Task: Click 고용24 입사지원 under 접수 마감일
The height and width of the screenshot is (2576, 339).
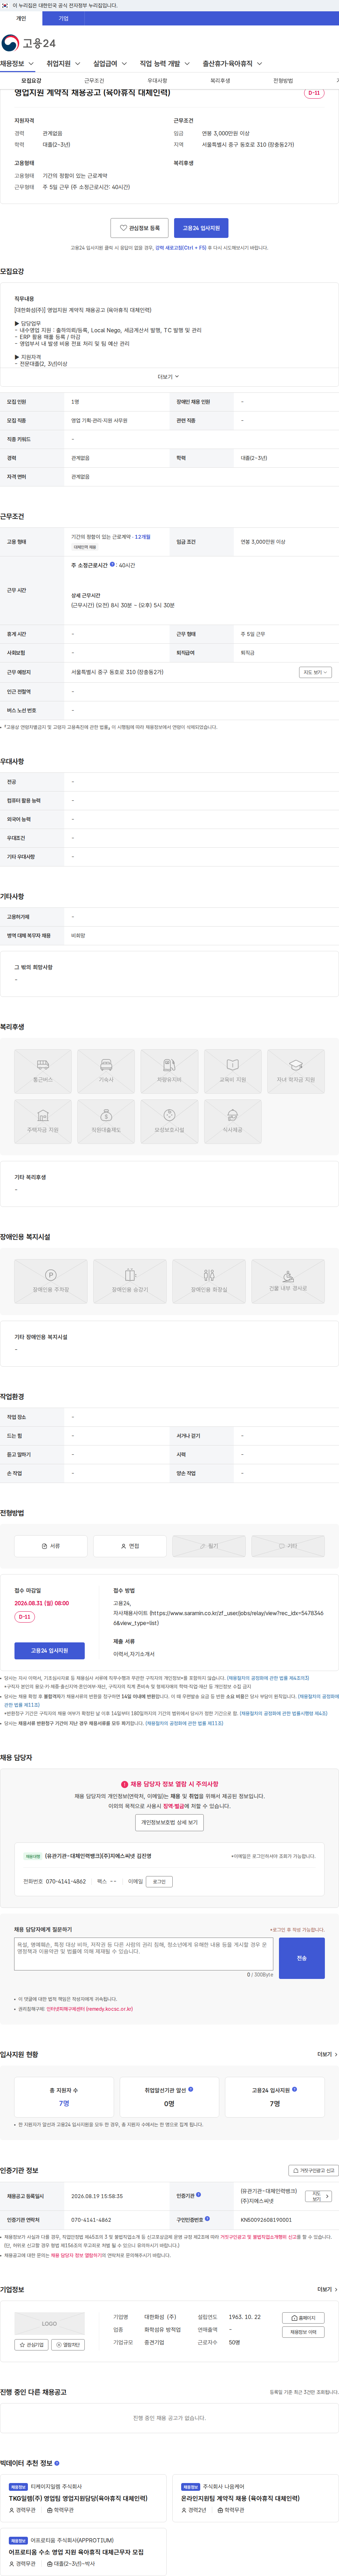Action: [49, 1650]
